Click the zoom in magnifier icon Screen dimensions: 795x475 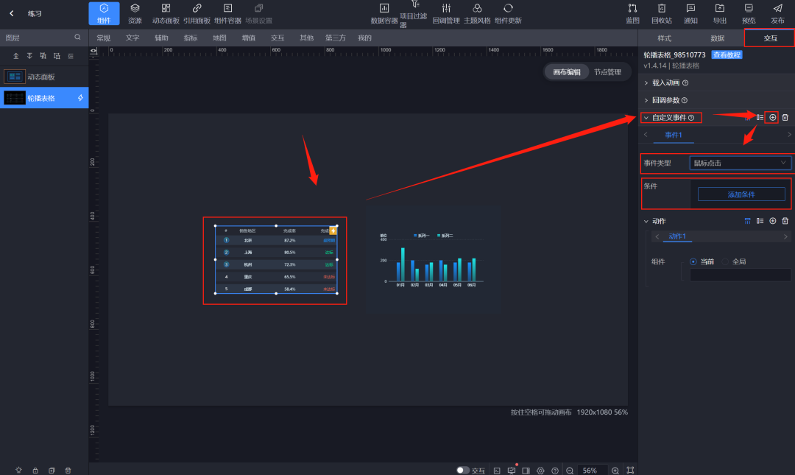615,471
